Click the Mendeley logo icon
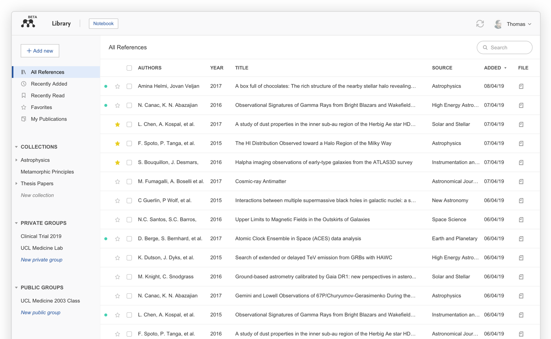 pyautogui.click(x=28, y=22)
